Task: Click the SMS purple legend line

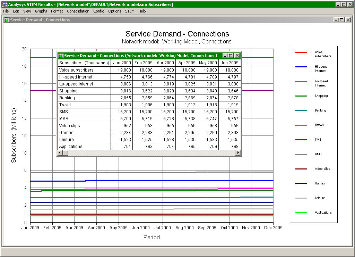Action: coord(301,140)
